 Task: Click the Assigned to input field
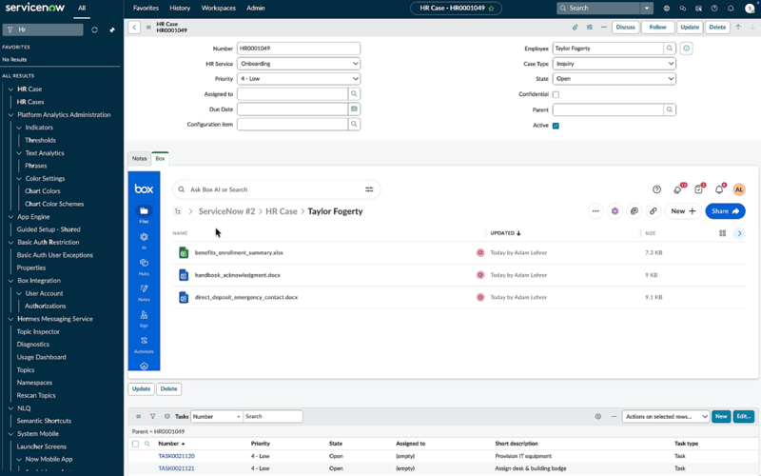pos(292,93)
